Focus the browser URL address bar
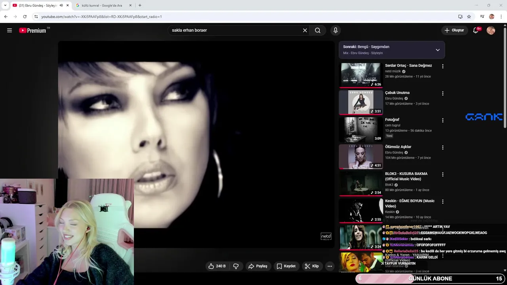507x285 pixels. (246, 17)
